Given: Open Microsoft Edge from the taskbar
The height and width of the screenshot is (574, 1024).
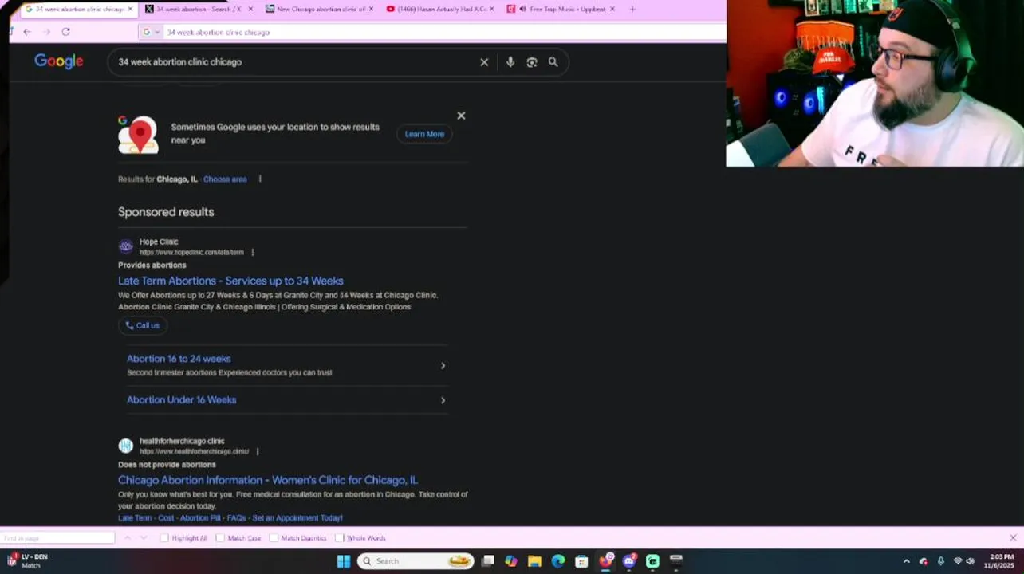Looking at the screenshot, I should [558, 561].
